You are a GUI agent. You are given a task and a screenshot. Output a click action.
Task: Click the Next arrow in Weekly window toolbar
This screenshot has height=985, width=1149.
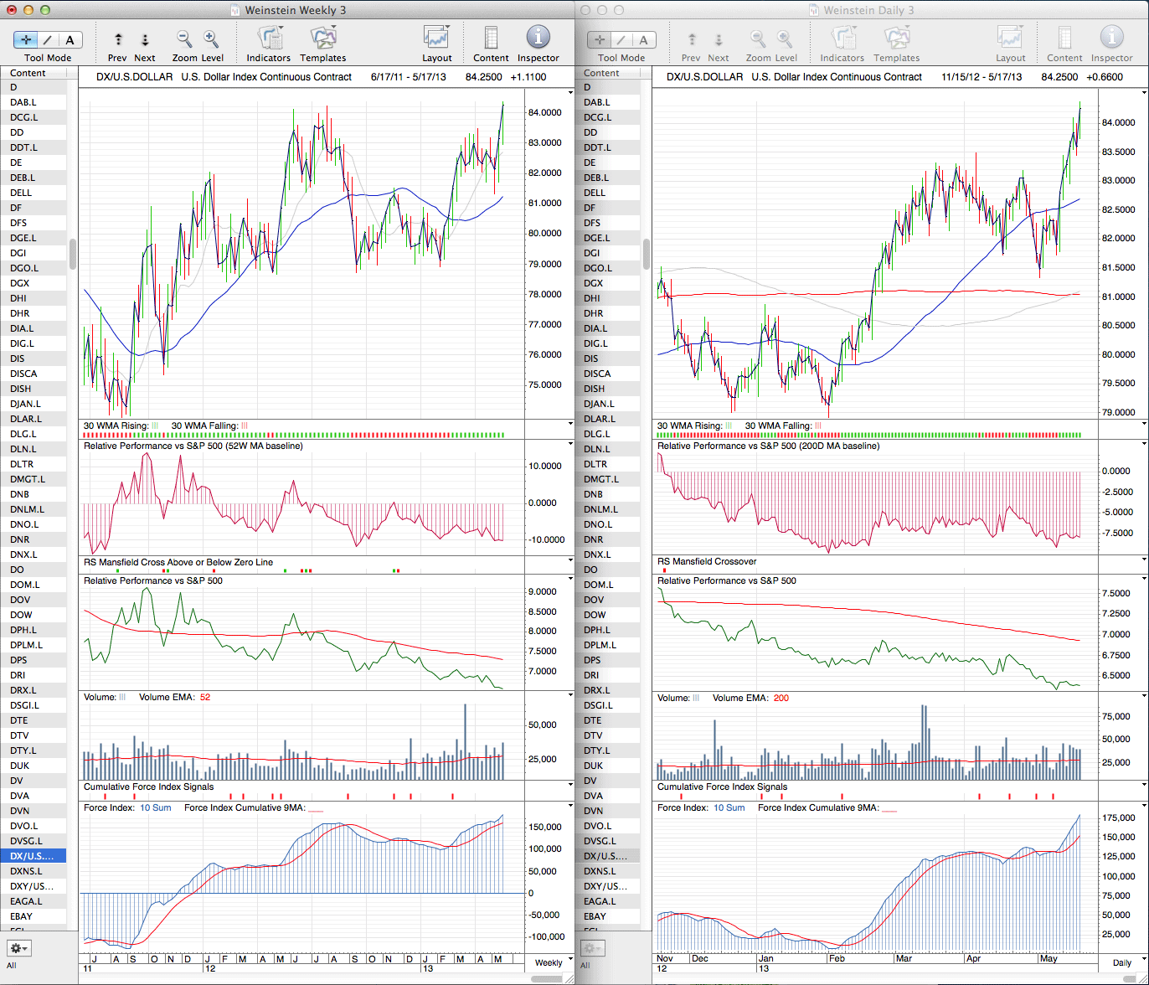145,39
